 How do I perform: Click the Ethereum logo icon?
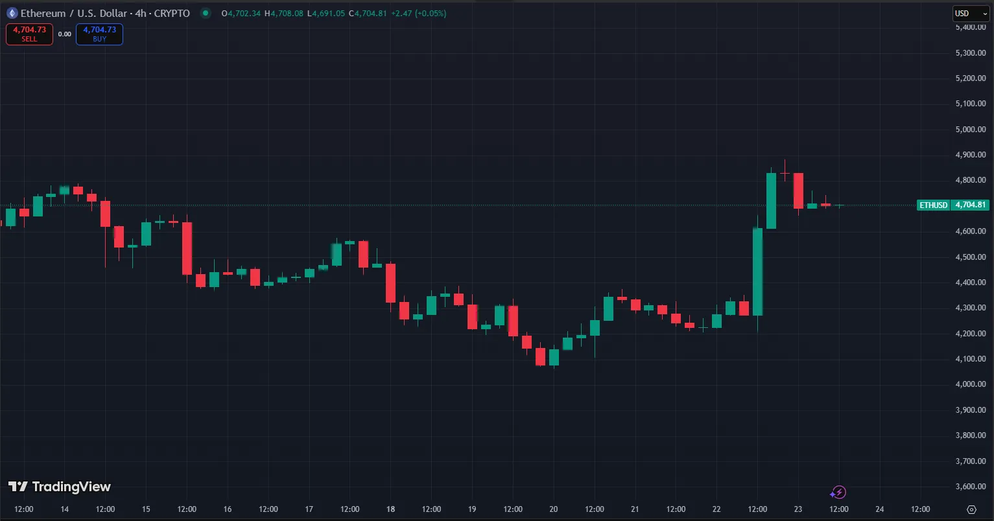[12, 13]
